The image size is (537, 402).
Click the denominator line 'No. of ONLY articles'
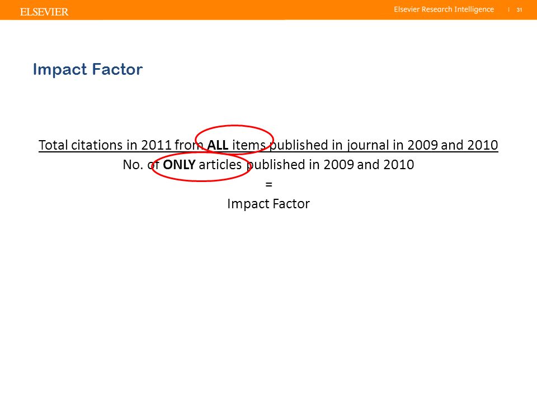pos(268,165)
